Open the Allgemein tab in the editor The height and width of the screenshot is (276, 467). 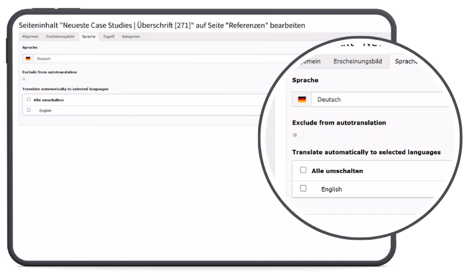(x=30, y=37)
